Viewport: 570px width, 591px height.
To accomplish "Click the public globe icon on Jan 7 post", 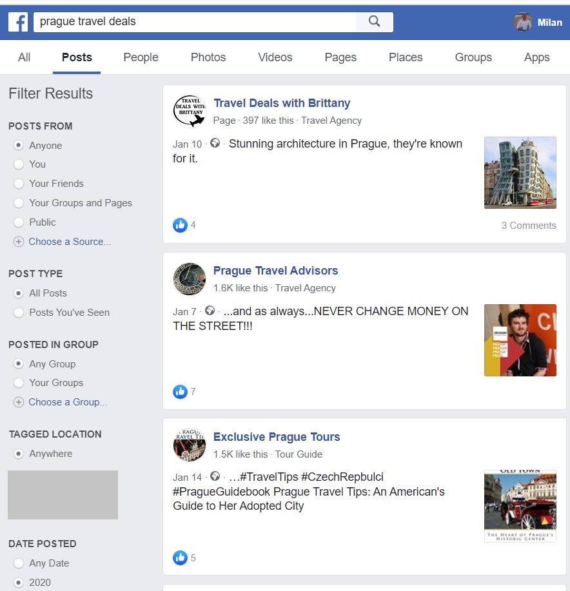I will (x=210, y=311).
